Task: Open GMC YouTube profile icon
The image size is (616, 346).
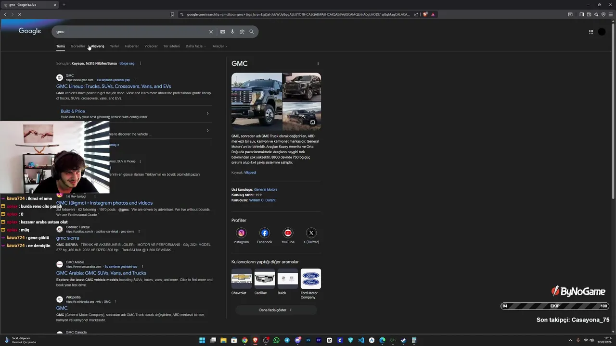Action: (x=288, y=233)
